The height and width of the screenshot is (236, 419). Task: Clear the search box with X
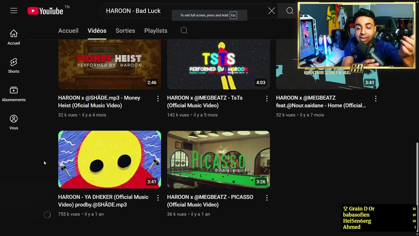[272, 11]
